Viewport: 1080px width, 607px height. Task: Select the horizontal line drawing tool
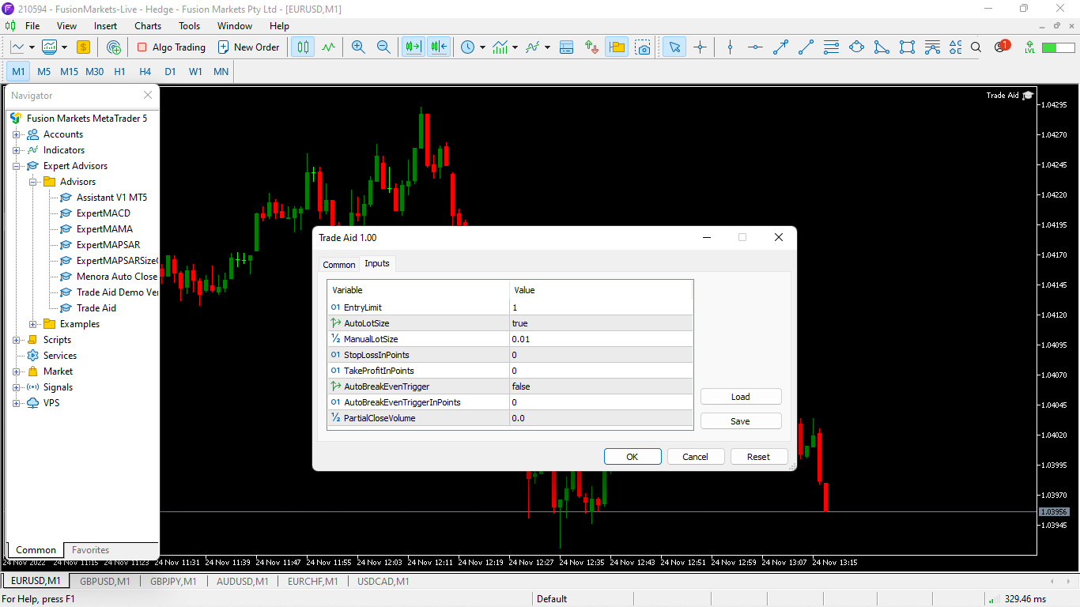(755, 47)
